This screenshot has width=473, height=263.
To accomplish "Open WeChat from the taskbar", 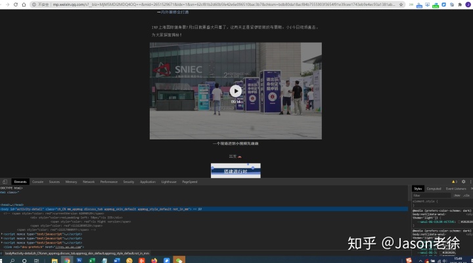I will click(x=179, y=260).
